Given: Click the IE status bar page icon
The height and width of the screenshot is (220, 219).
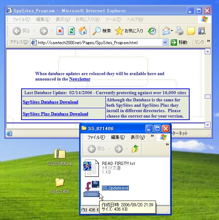Looking at the screenshot, I should (x=9, y=133).
